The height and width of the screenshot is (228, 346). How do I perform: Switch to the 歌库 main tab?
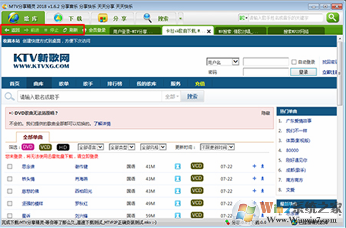(23, 18)
